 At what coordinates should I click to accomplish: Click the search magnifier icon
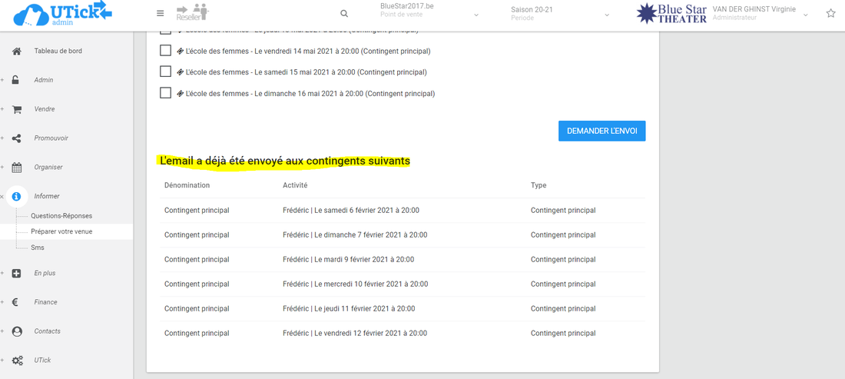click(344, 14)
